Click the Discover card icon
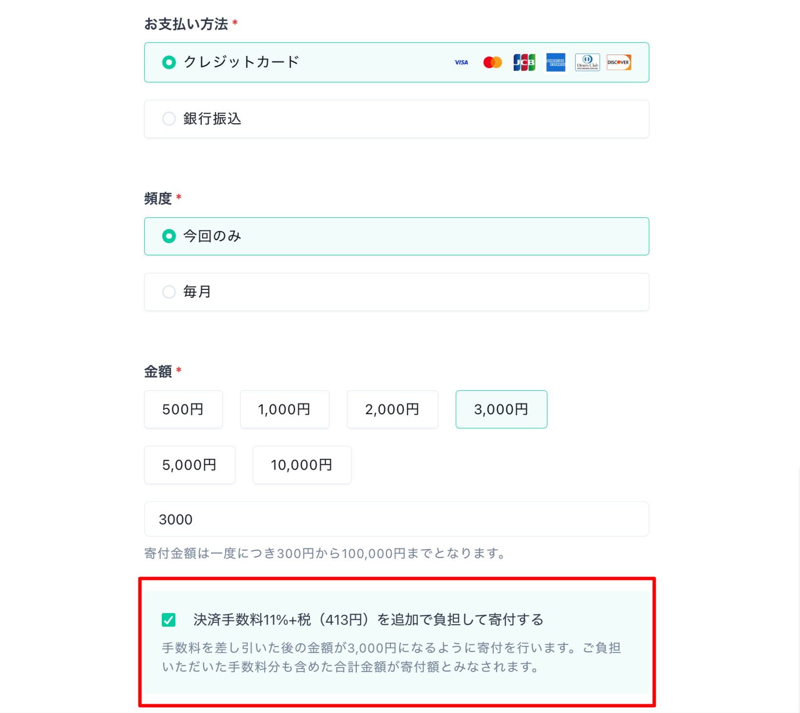Viewport: 800px width, 713px height. pyautogui.click(x=618, y=62)
